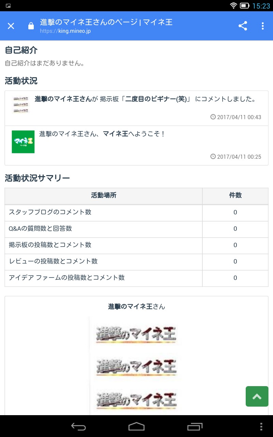This screenshot has height=437, width=273.
Task: Open the three-dot overflow menu
Action: pos(262,26)
